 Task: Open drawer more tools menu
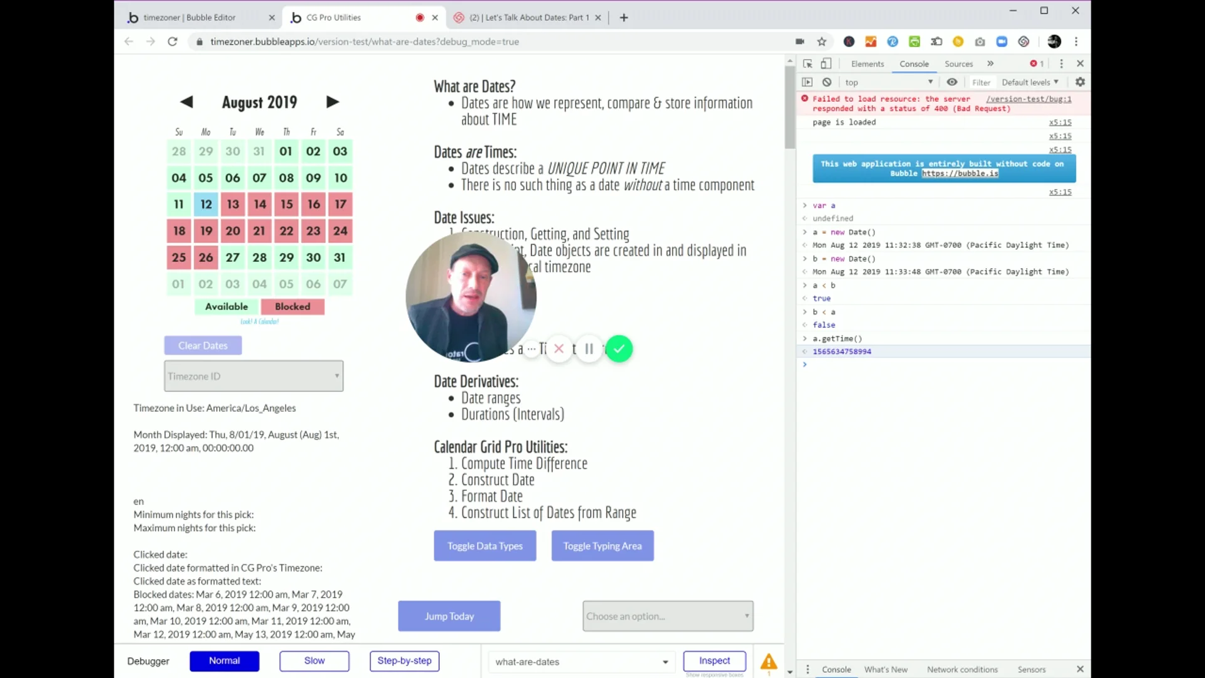808,669
